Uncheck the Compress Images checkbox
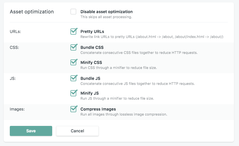Viewport: 239px width, 146px height. [73, 109]
